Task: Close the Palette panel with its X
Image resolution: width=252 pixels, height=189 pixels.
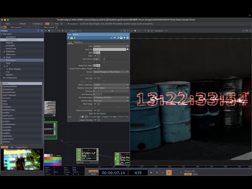Action: point(42,30)
